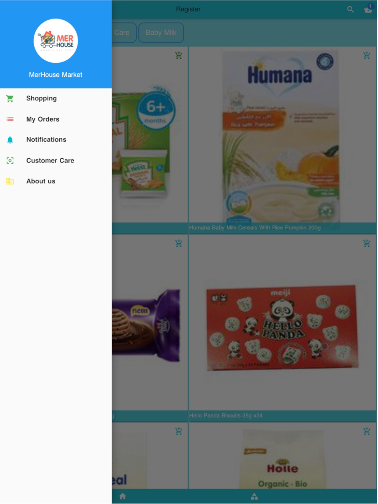Open My Orders from side menu

tap(56, 119)
